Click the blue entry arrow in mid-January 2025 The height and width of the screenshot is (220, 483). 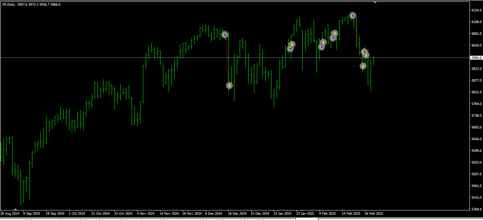(x=290, y=49)
